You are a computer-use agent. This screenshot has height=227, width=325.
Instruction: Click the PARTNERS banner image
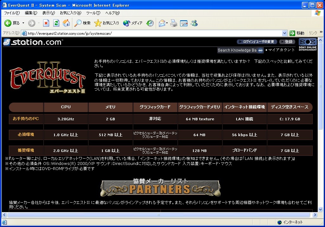[x=160, y=187]
